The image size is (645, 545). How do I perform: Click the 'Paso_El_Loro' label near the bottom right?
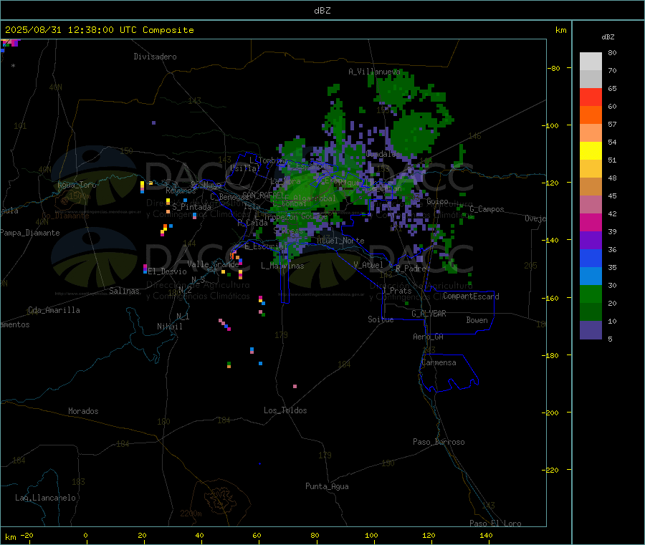(x=495, y=524)
